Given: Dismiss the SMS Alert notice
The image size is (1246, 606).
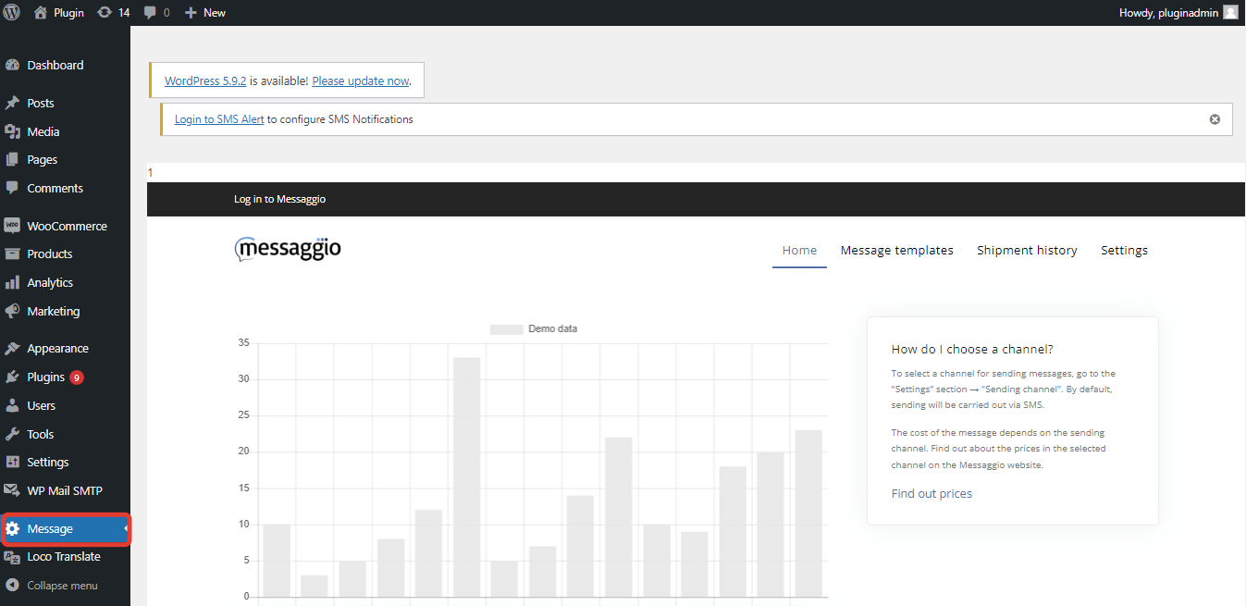Looking at the screenshot, I should (1215, 119).
